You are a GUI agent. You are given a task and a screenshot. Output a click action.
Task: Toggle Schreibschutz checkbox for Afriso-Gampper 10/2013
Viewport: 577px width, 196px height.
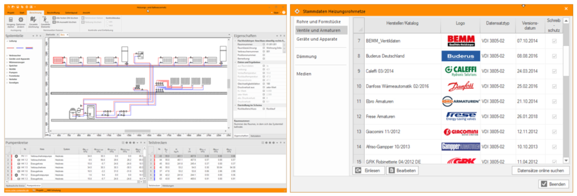554,147
